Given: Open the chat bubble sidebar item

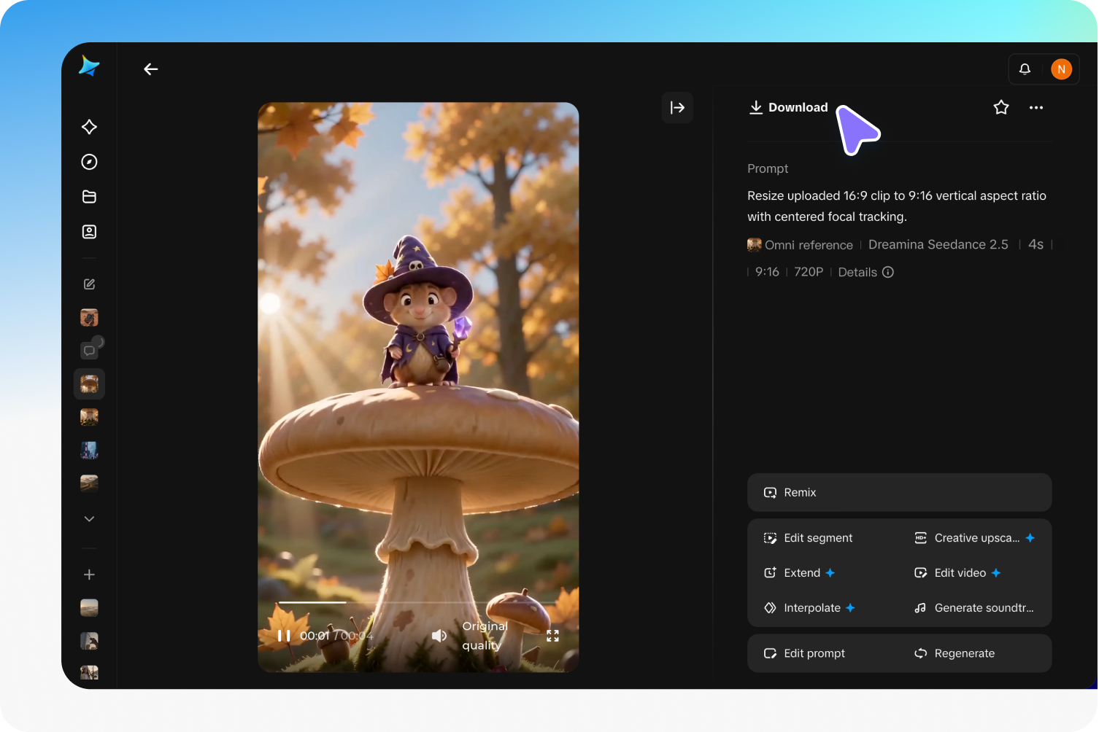Looking at the screenshot, I should click(89, 351).
